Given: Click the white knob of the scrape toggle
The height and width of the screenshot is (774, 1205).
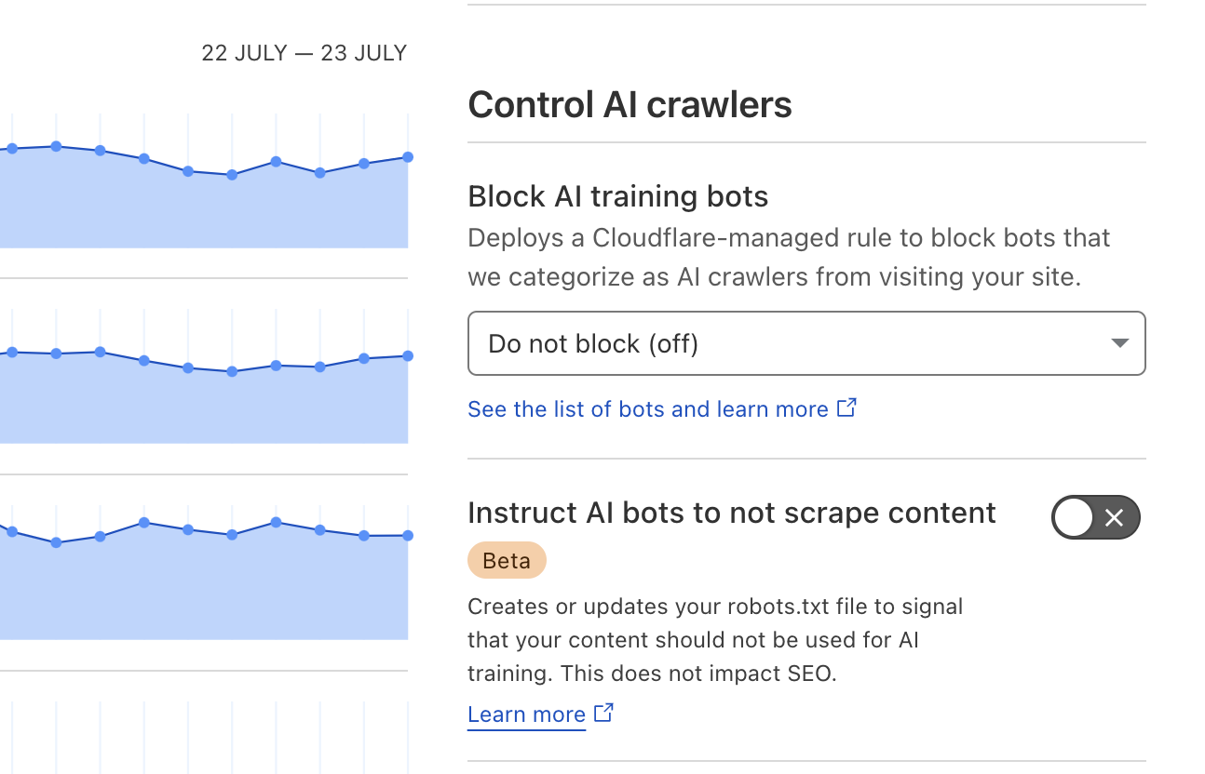Looking at the screenshot, I should point(1074,517).
